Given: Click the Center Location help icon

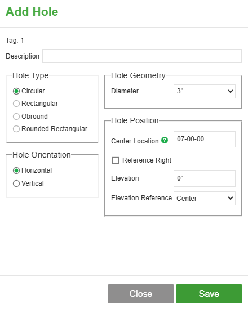Looking at the screenshot, I should [x=165, y=140].
